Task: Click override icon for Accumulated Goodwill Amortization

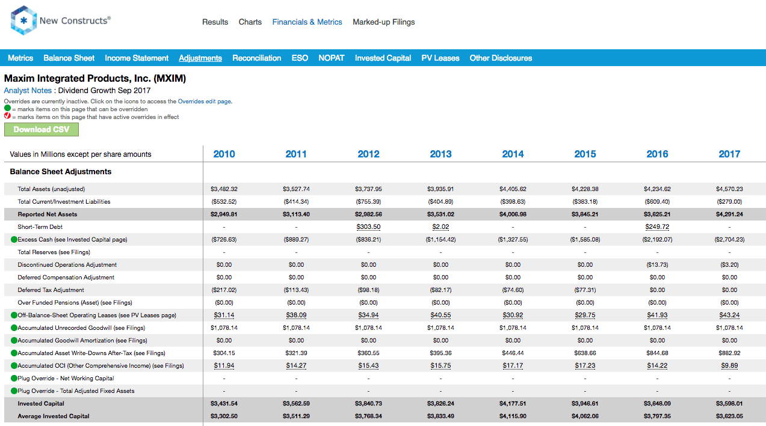Action: pyautogui.click(x=14, y=341)
